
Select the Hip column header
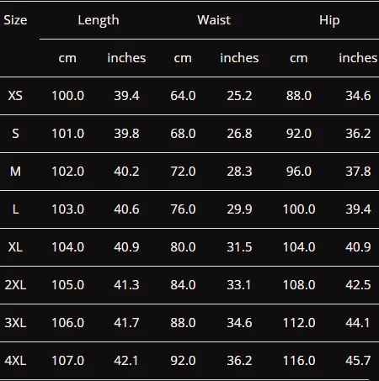coord(329,21)
